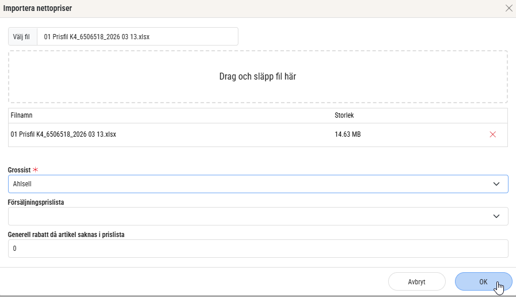Click the Filnamn column header
The image size is (516, 297).
(x=22, y=115)
